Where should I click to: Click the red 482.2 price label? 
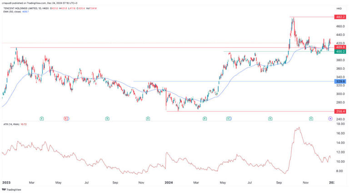click(340, 17)
